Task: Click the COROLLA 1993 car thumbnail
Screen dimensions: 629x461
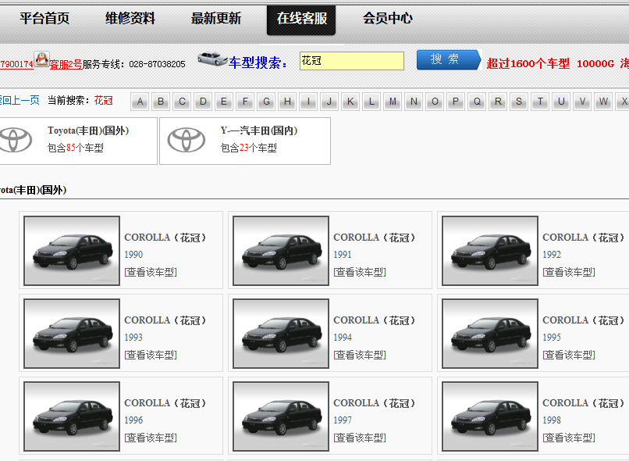Action: tap(72, 334)
